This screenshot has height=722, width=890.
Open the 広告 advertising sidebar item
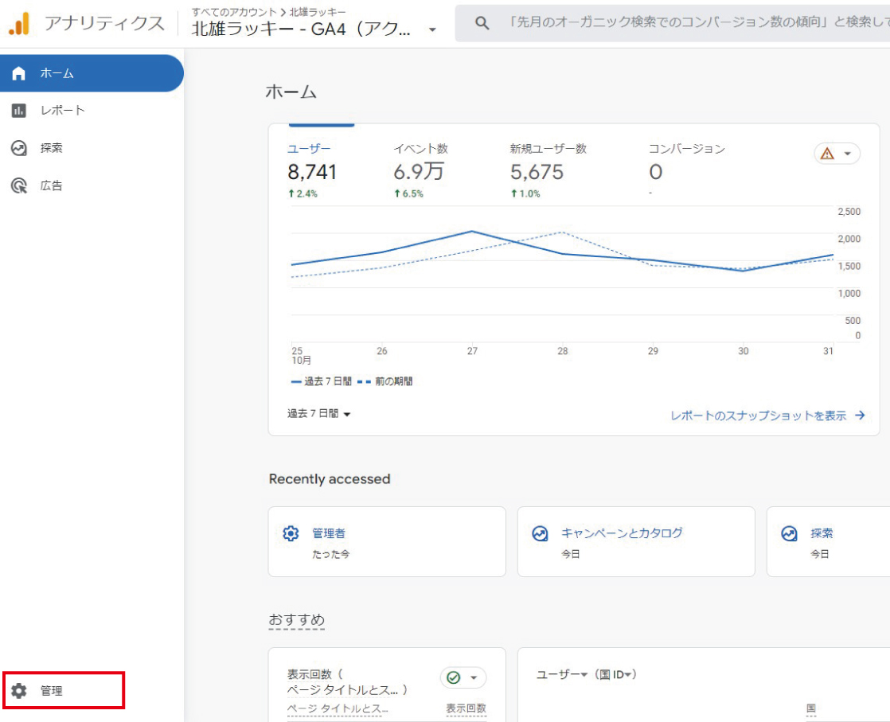click(x=92, y=185)
